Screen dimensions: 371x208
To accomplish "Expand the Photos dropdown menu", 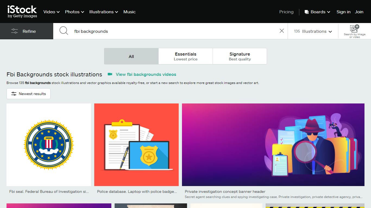I will pyautogui.click(x=74, y=12).
